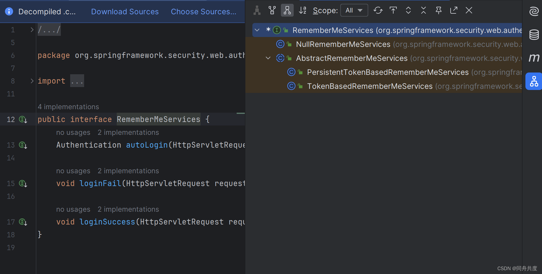
Task: Collapse the AbstractRememberMeServices node
Action: point(268,58)
